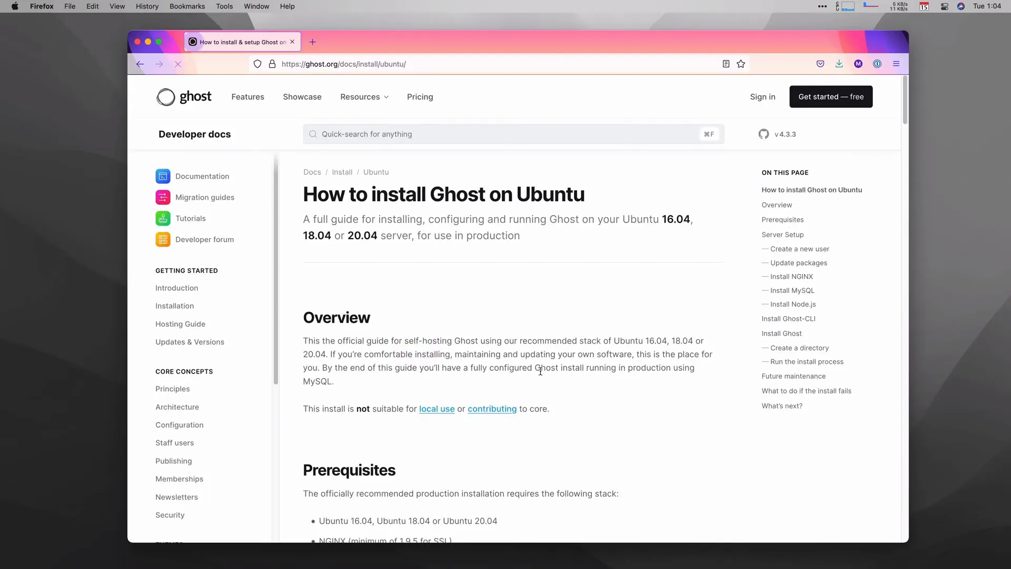Open Introduction in Getting Started

click(177, 288)
